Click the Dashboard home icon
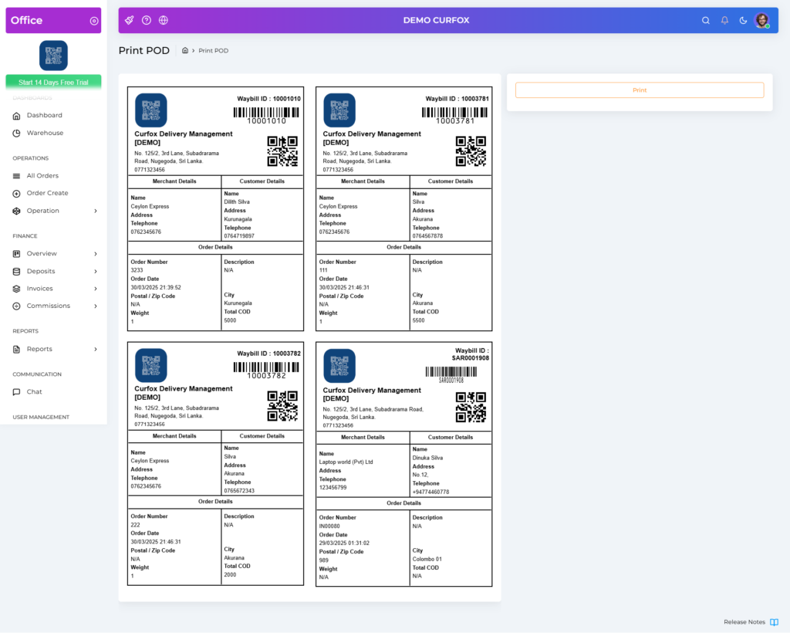This screenshot has height=633, width=790. [17, 116]
